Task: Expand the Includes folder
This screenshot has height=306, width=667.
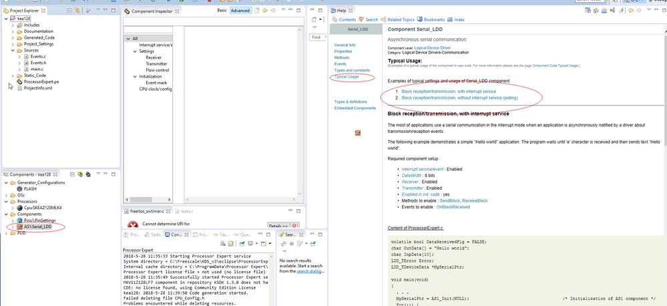Action: point(13,25)
